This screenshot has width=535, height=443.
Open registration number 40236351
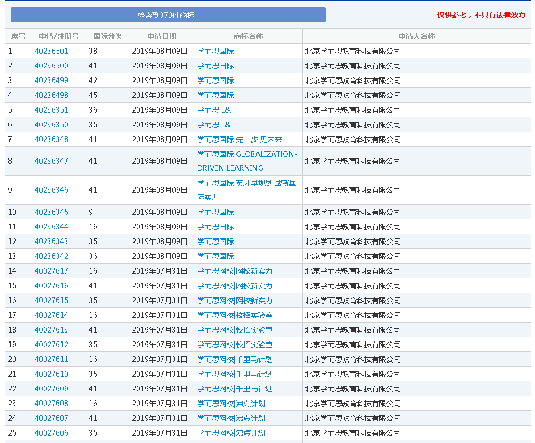click(x=51, y=109)
